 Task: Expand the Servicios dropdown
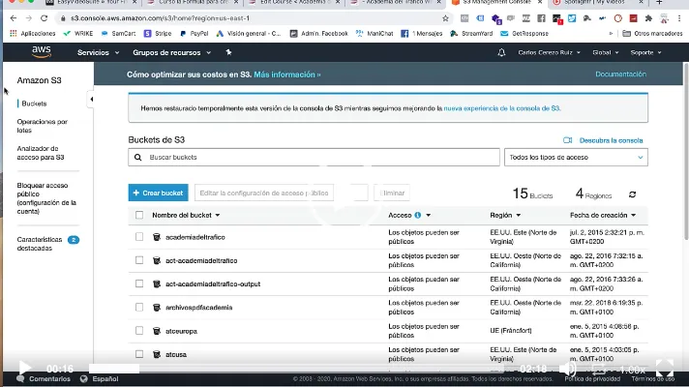coord(98,52)
